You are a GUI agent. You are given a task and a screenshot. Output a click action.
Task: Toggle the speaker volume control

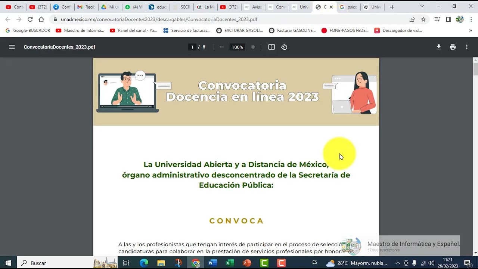tap(432, 263)
